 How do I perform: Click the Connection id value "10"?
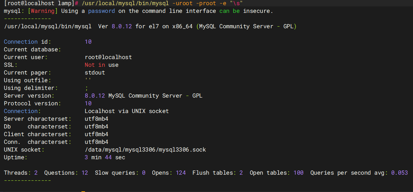pyautogui.click(x=88, y=42)
